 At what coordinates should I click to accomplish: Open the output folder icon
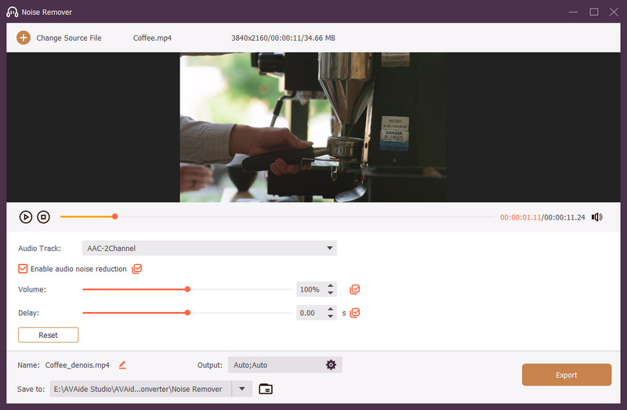click(266, 389)
